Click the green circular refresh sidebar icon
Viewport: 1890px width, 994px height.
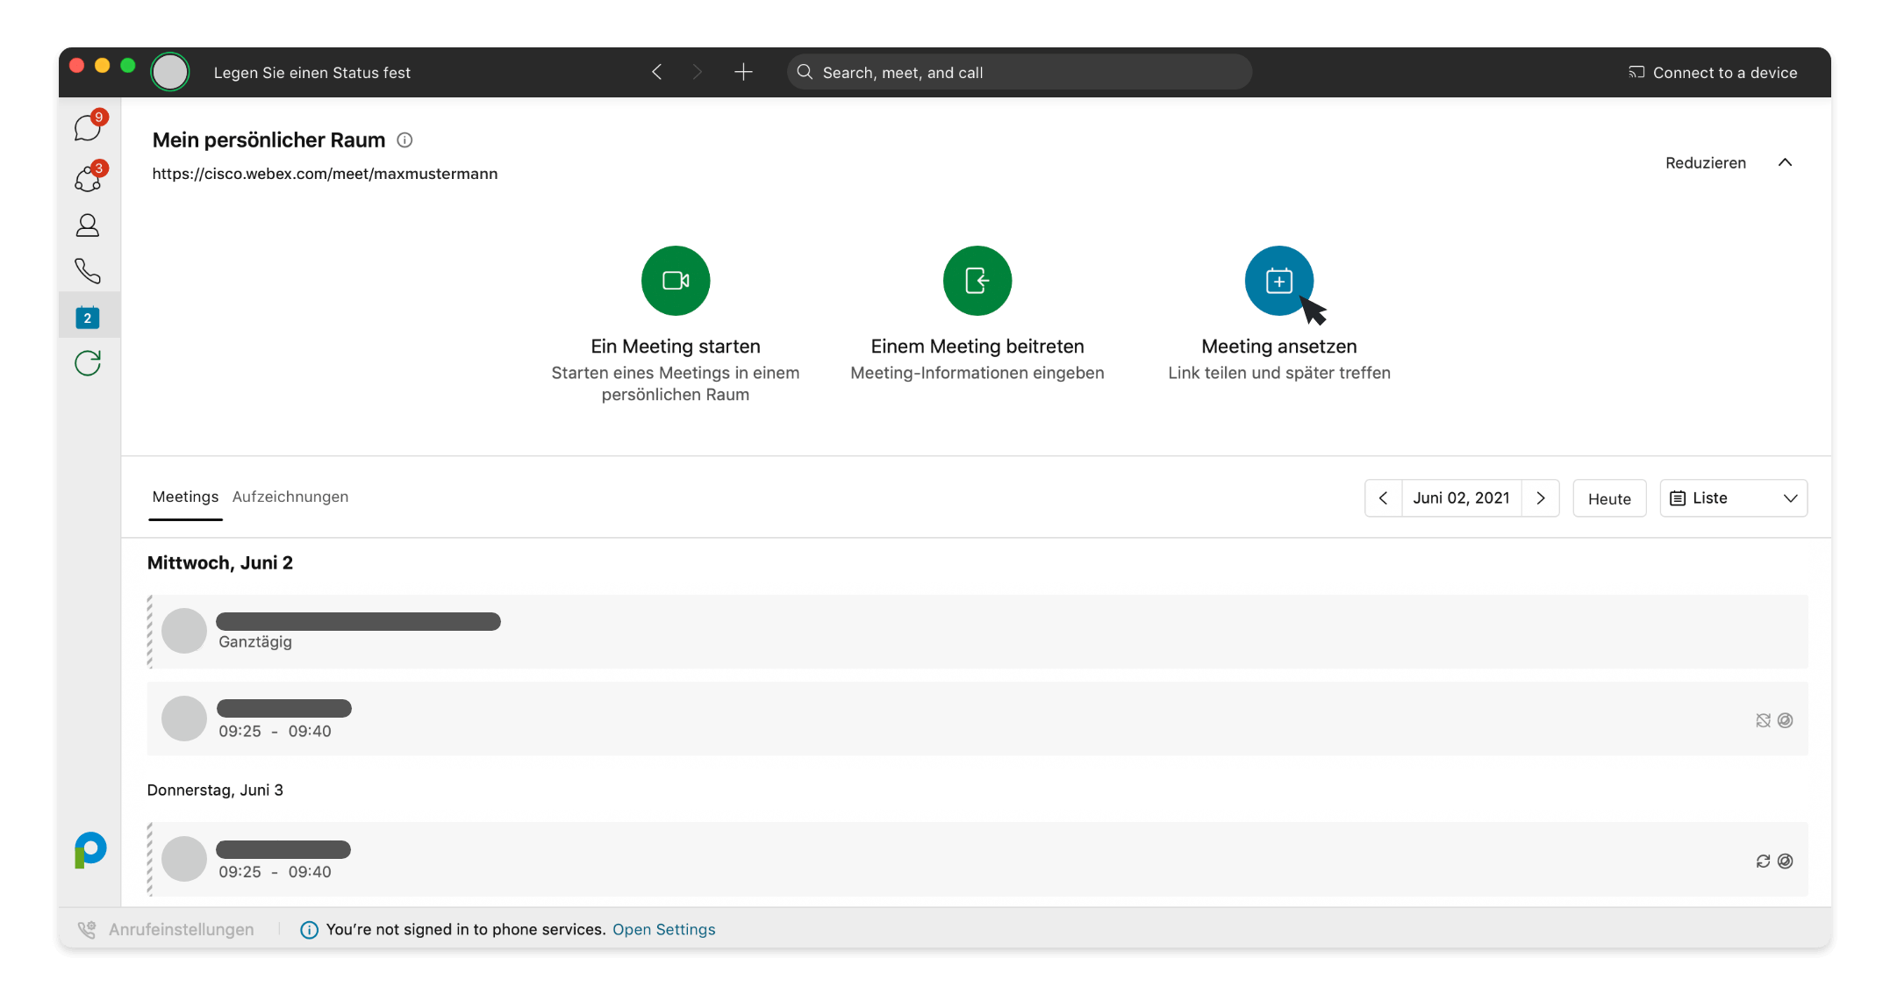click(x=88, y=363)
